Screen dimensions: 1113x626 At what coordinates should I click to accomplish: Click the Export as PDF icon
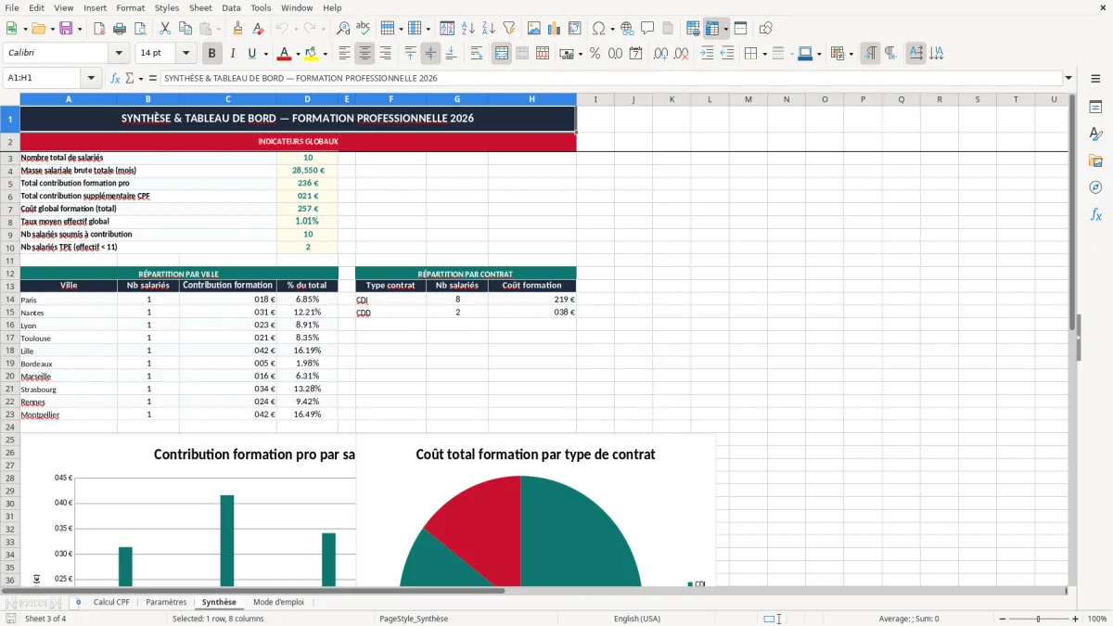99,29
